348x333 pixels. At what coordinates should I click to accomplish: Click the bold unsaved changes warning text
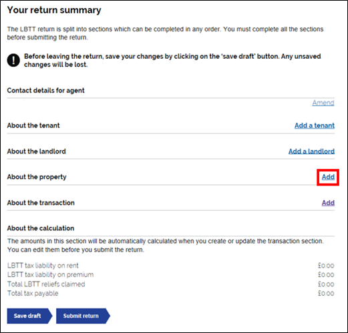172,60
